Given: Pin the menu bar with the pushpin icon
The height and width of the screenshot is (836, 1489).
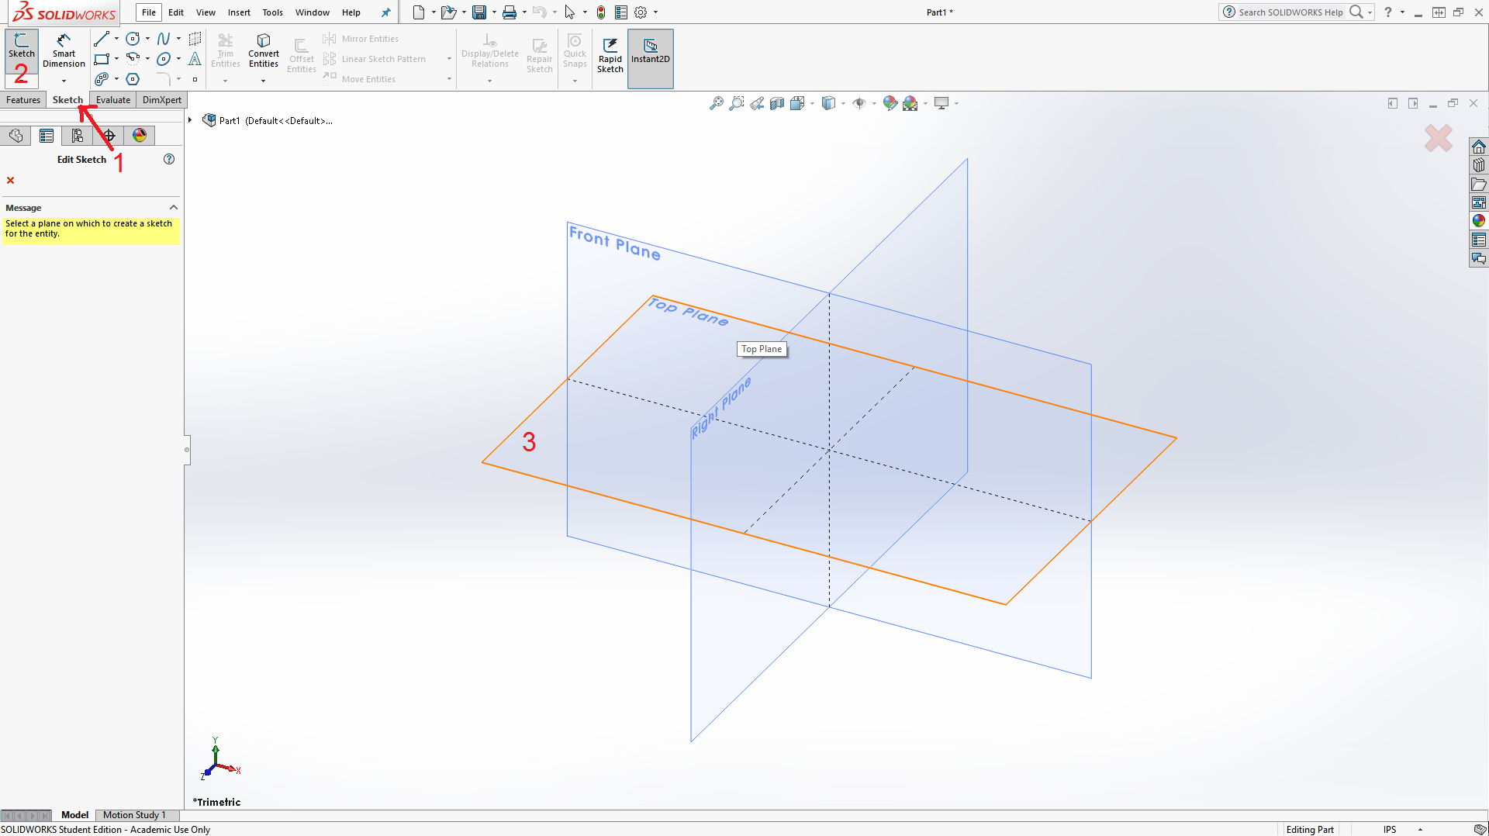Looking at the screenshot, I should [385, 12].
